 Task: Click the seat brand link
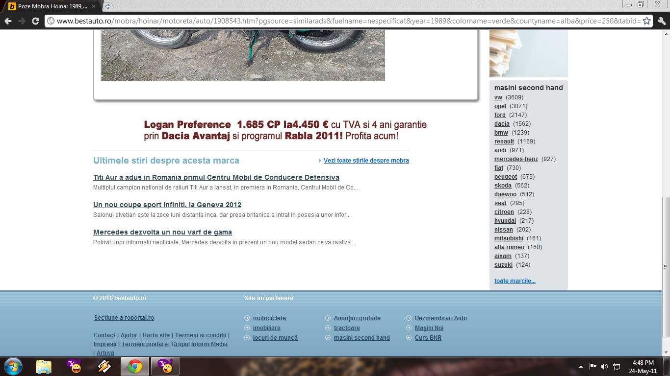pos(500,203)
